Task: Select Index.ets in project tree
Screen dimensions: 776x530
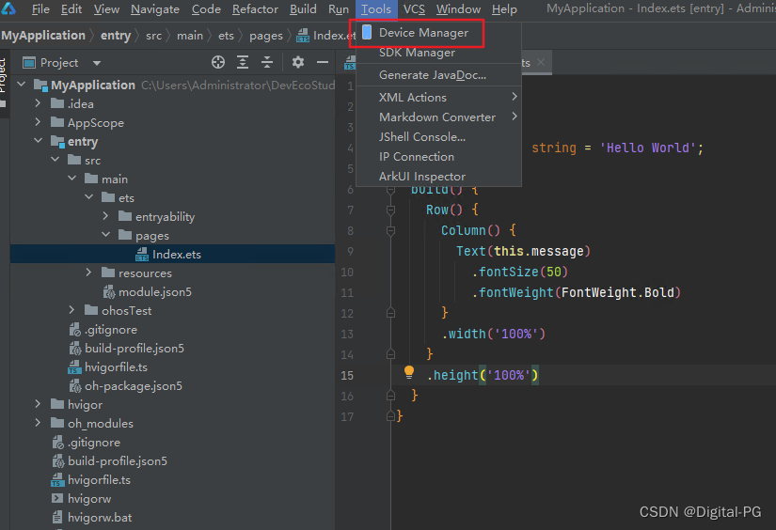Action: click(172, 254)
